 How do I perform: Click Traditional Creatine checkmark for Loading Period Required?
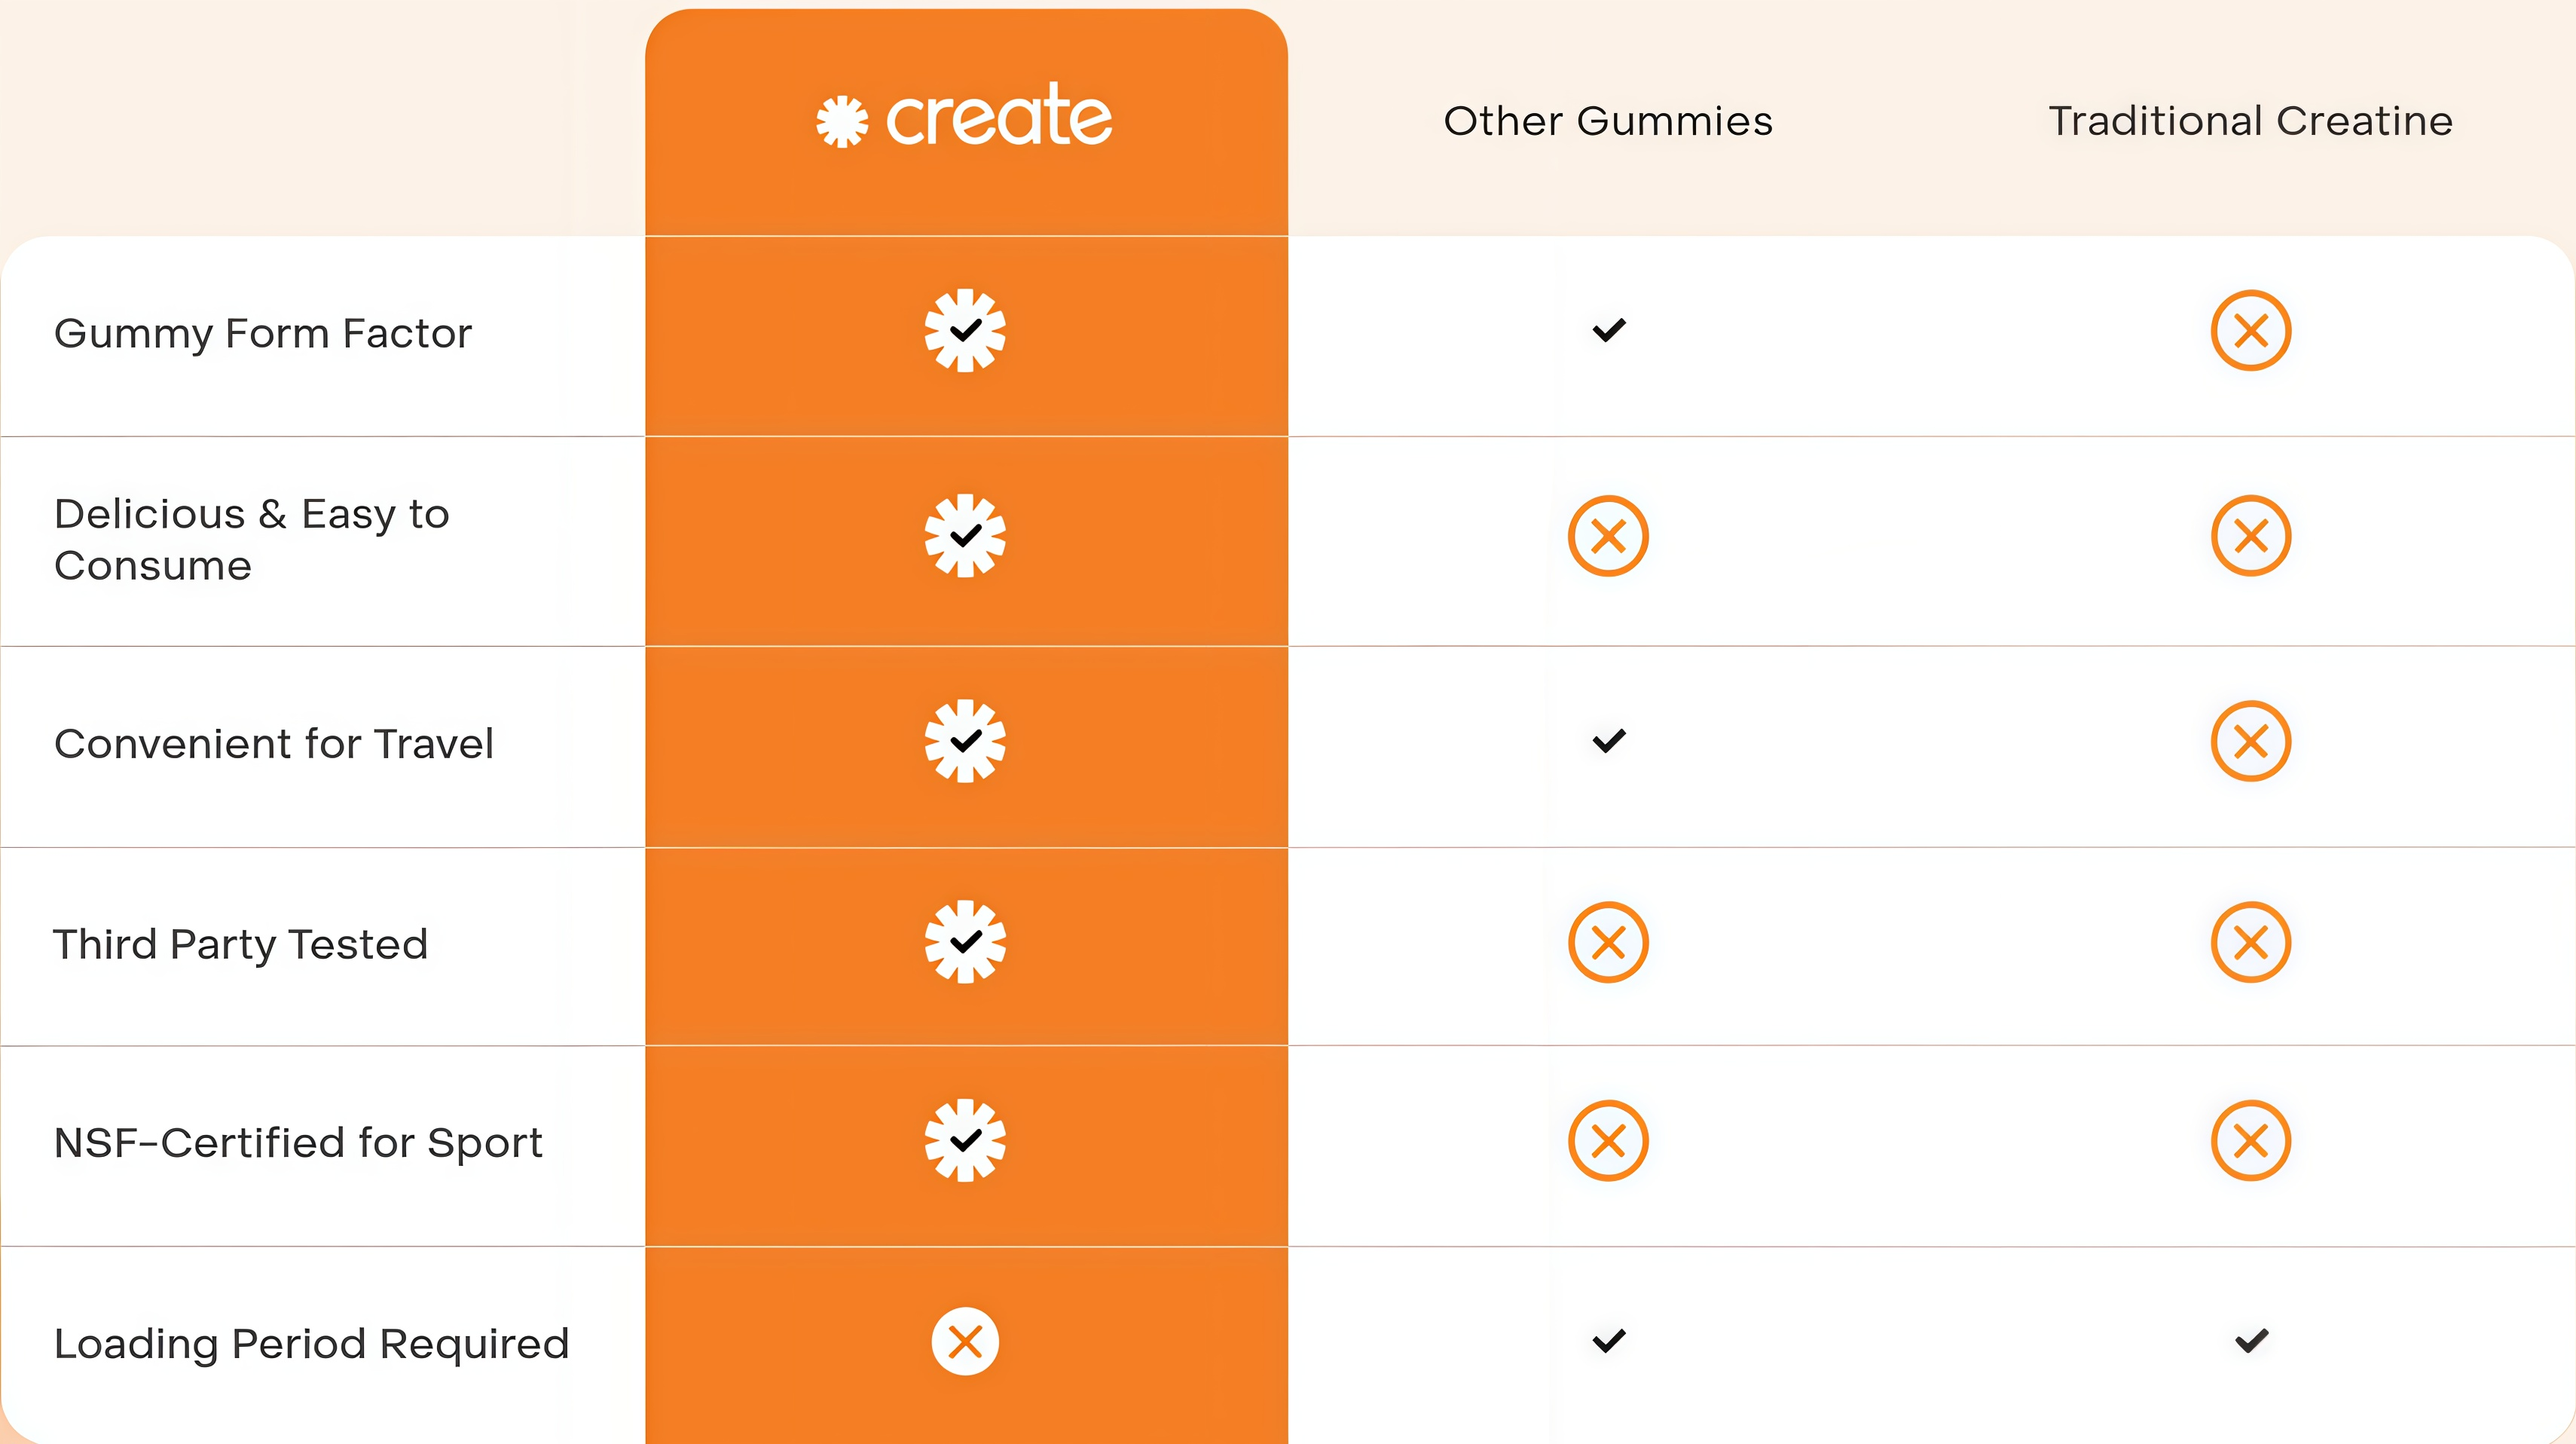tap(2252, 1340)
